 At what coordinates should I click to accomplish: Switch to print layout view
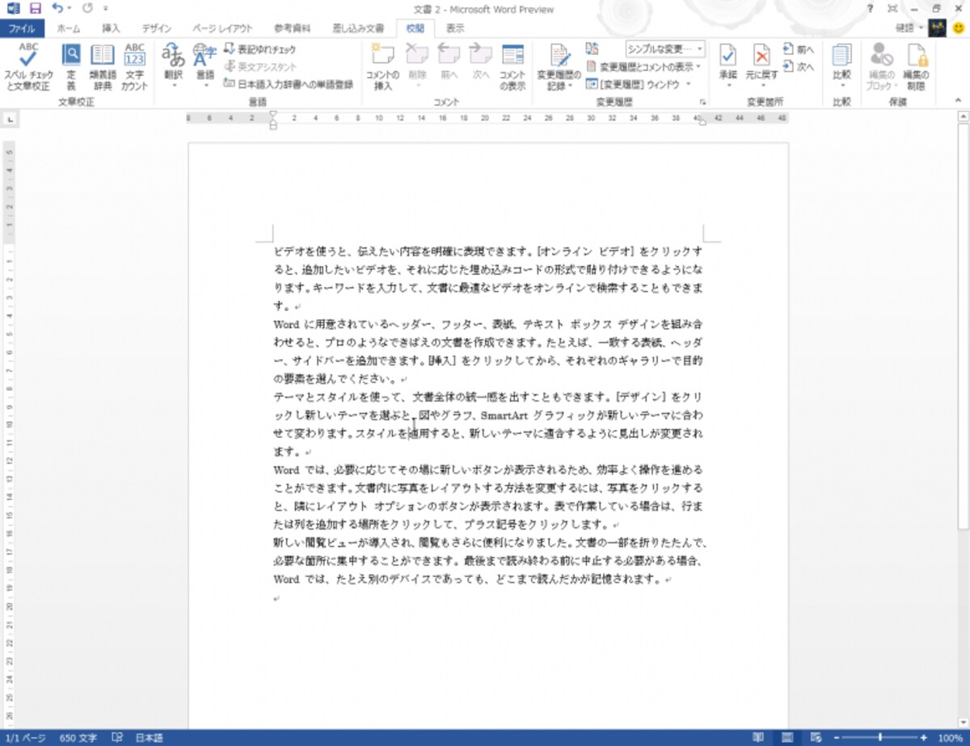click(787, 738)
